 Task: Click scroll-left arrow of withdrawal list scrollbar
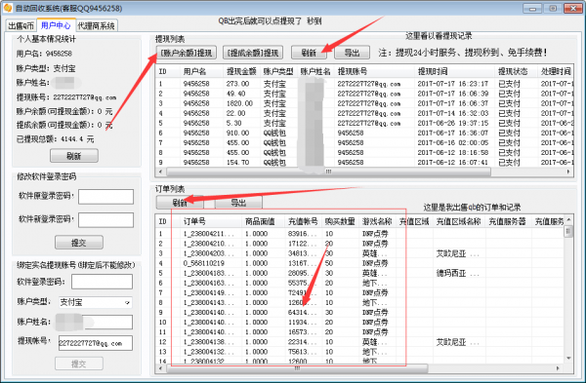[161, 172]
